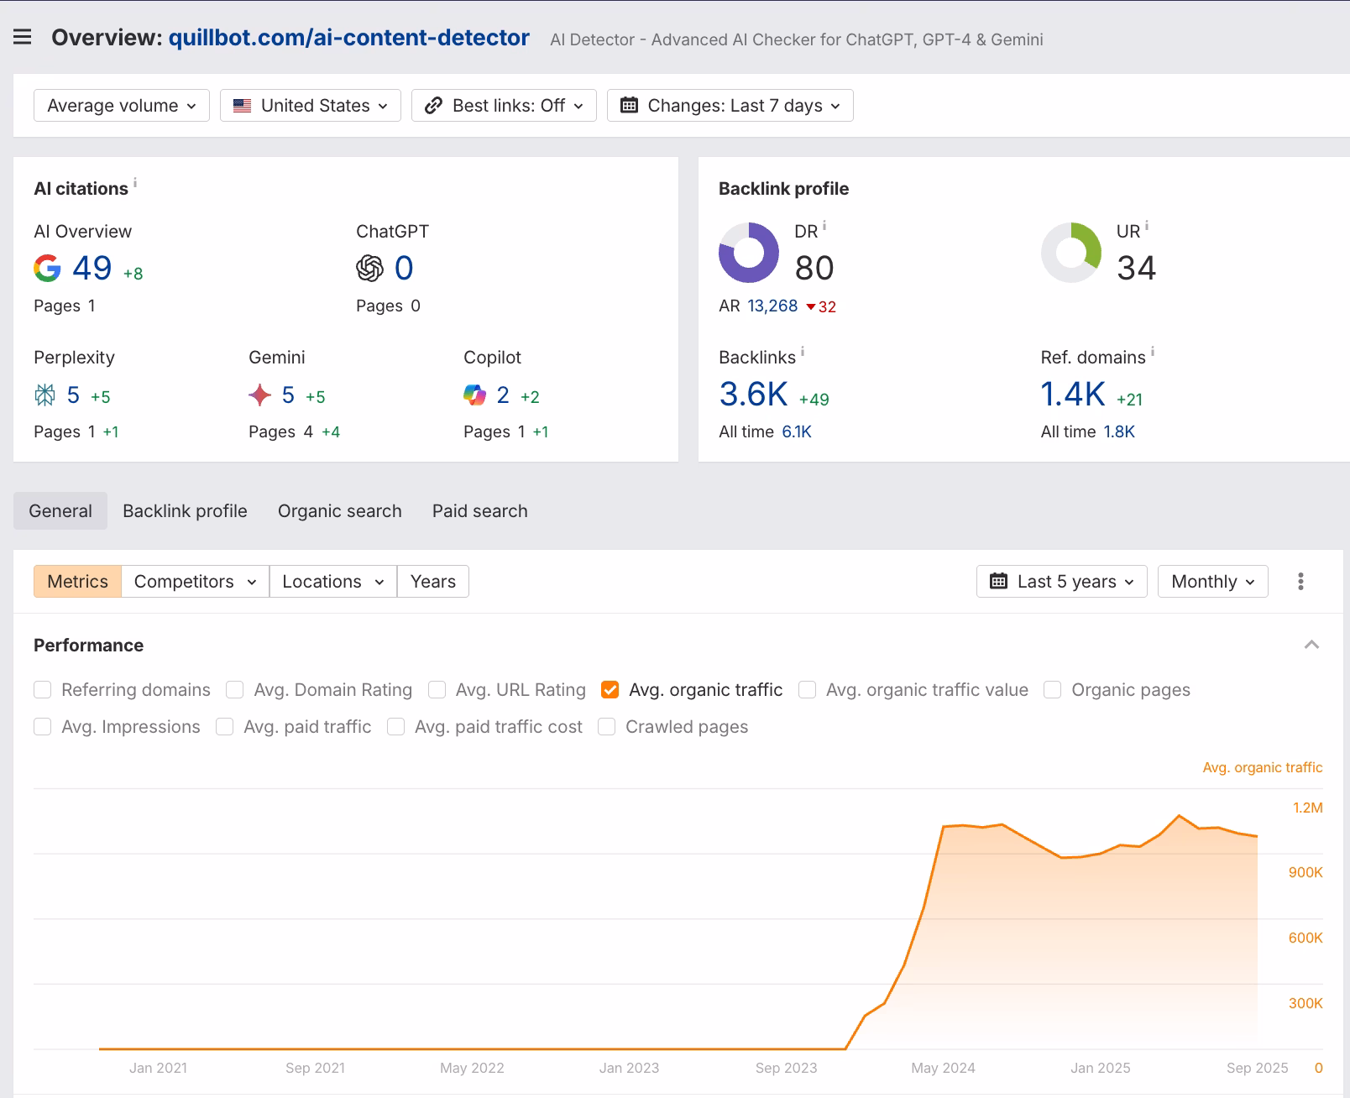Select the General tab

60,510
